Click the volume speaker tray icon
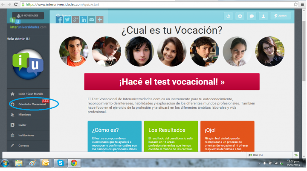Image resolution: width=307 pixels, height=171 pixels. coord(265,163)
